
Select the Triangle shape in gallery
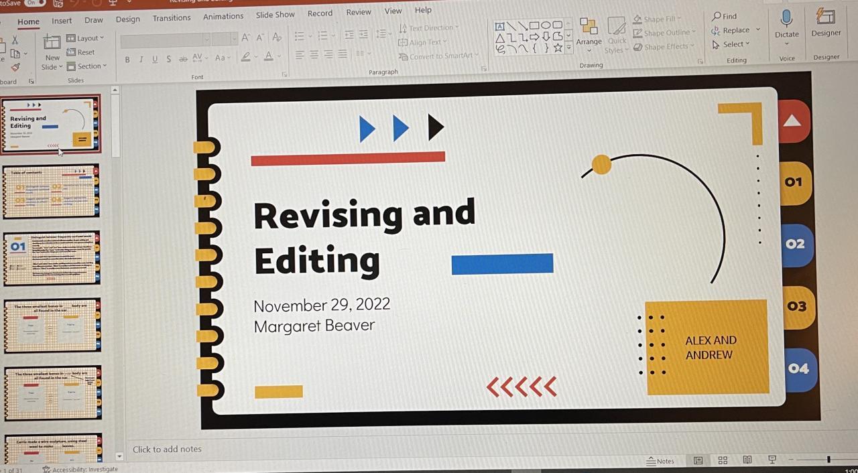[x=500, y=38]
